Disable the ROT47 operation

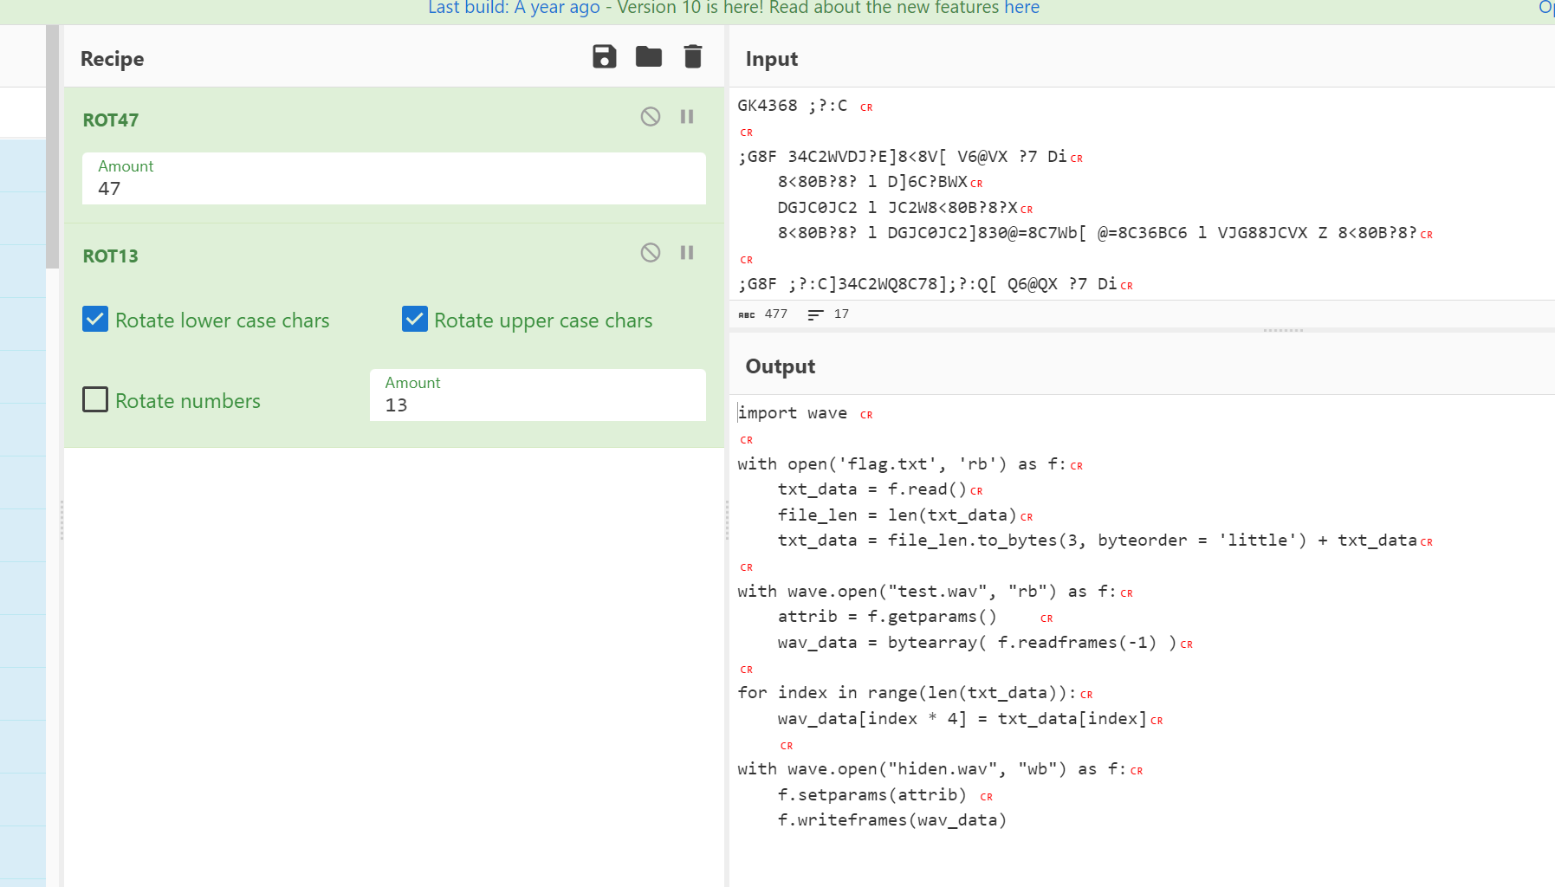tap(651, 116)
